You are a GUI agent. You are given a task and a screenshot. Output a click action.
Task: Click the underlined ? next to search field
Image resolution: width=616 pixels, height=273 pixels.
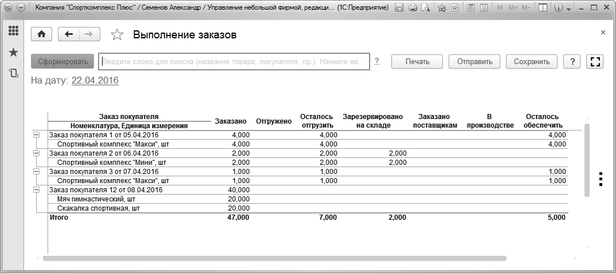376,61
